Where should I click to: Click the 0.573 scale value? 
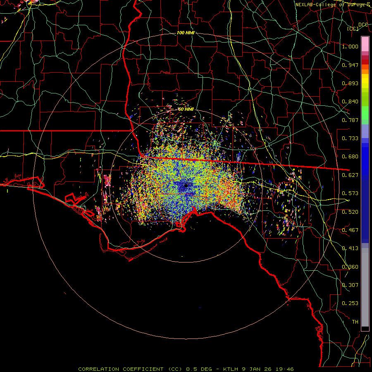click(x=350, y=193)
